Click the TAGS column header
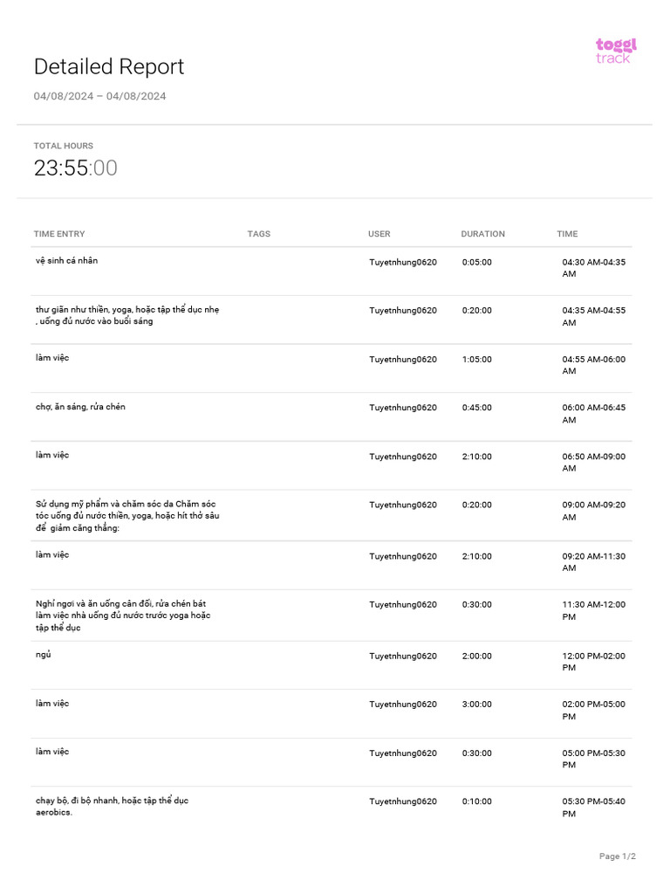This screenshot has height=894, width=670. (258, 234)
